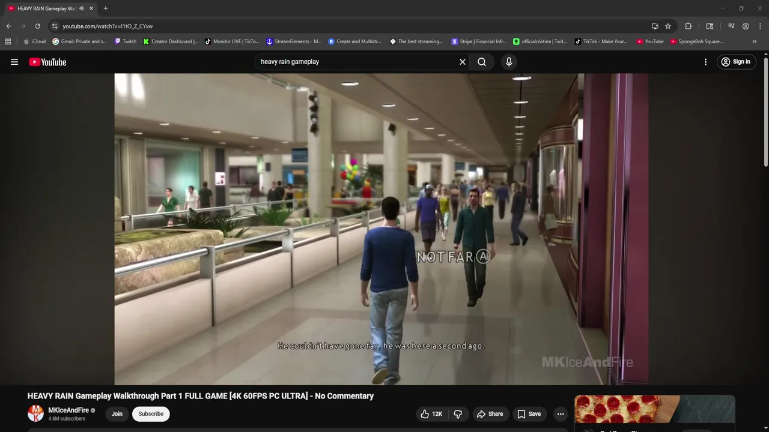Screen dimensions: 769x432
Task: Click the HEAVY RAIN video title
Action: tap(201, 396)
